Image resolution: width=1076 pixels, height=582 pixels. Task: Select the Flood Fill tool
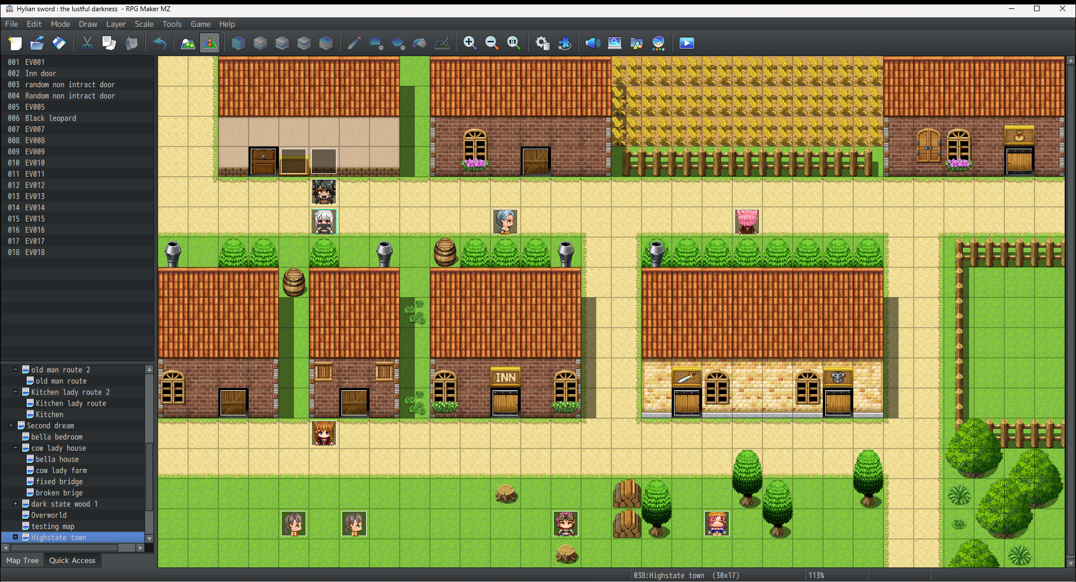[x=419, y=43]
